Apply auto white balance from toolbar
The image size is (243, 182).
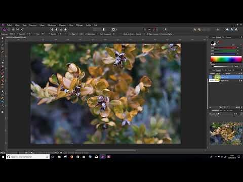click(x=65, y=30)
